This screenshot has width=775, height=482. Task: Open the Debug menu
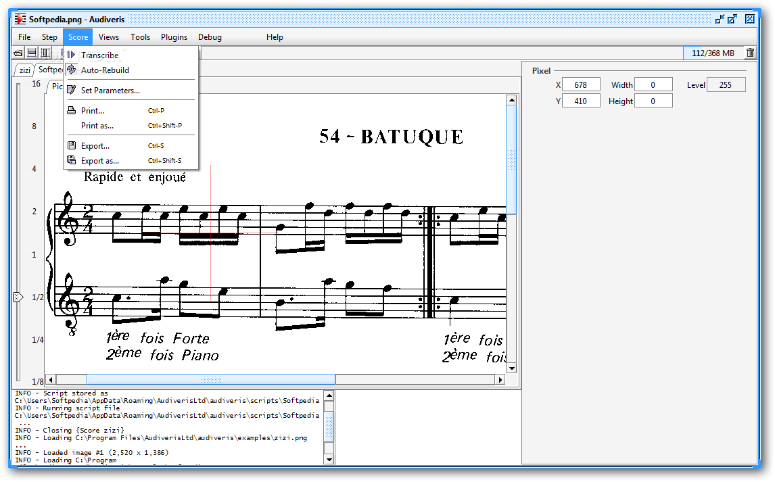(210, 37)
